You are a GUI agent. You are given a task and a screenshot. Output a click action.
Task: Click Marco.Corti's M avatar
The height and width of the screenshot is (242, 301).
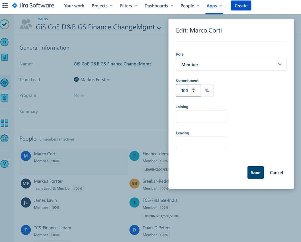pyautogui.click(x=26, y=156)
